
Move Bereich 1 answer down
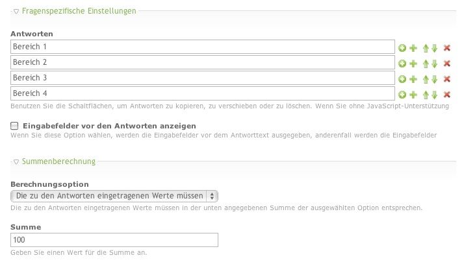(434, 47)
